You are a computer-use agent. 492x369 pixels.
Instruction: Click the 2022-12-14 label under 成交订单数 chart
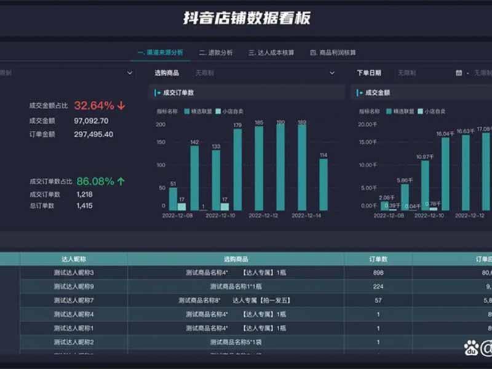pos(306,216)
